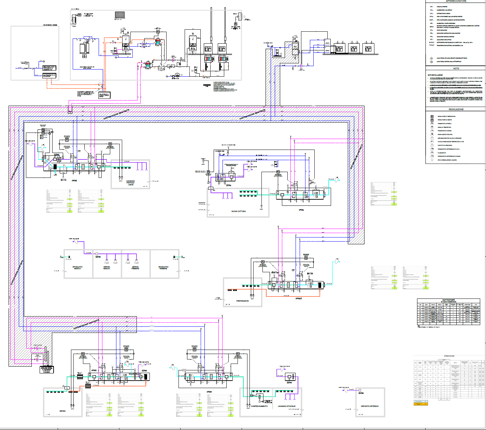Click the temperature regulator symbol in the legend
The image size is (486, 430).
pos(432,117)
